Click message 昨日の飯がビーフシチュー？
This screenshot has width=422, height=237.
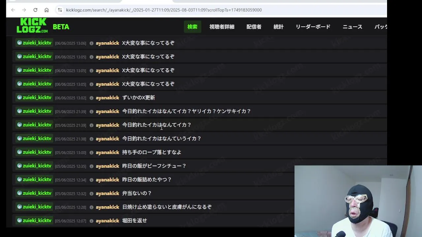click(154, 166)
